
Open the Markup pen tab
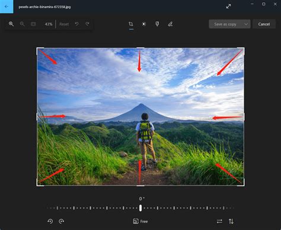170,24
